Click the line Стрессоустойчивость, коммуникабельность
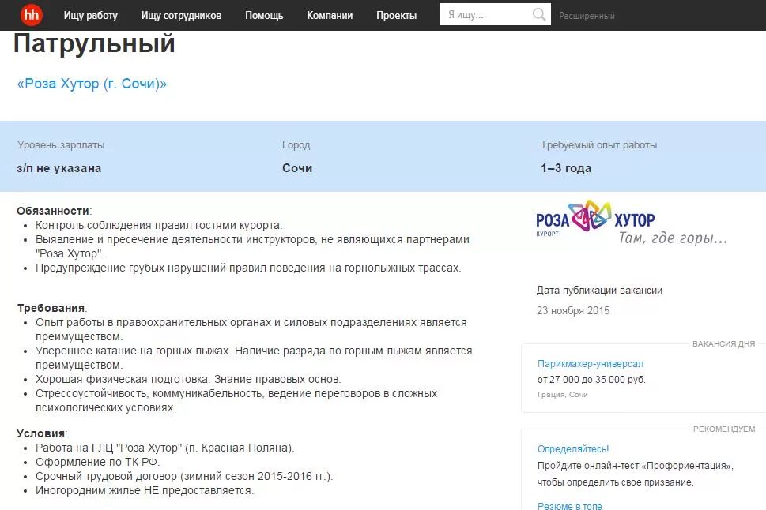Image resolution: width=766 pixels, height=510 pixels. [x=236, y=399]
